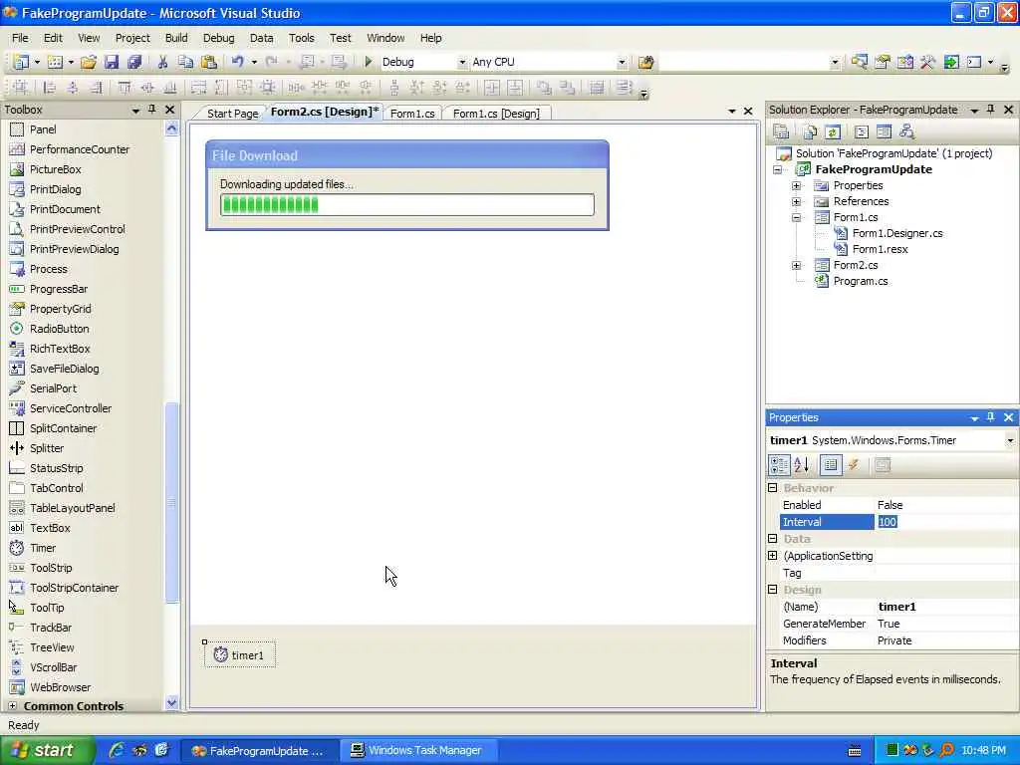Click the GenerateMember value True
Screen dimensions: 1020x765
tap(946, 624)
